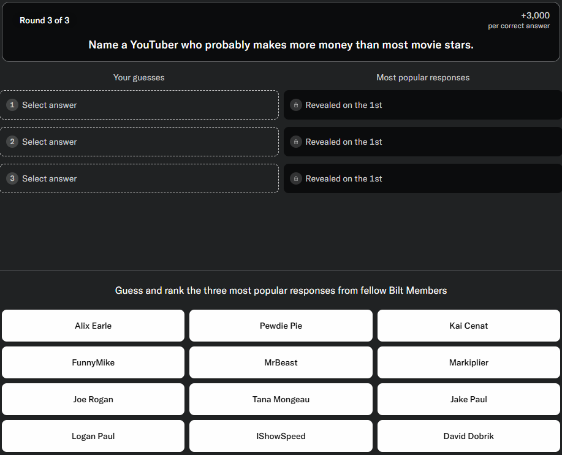Click the number 1 badge in guesses

pos(12,105)
